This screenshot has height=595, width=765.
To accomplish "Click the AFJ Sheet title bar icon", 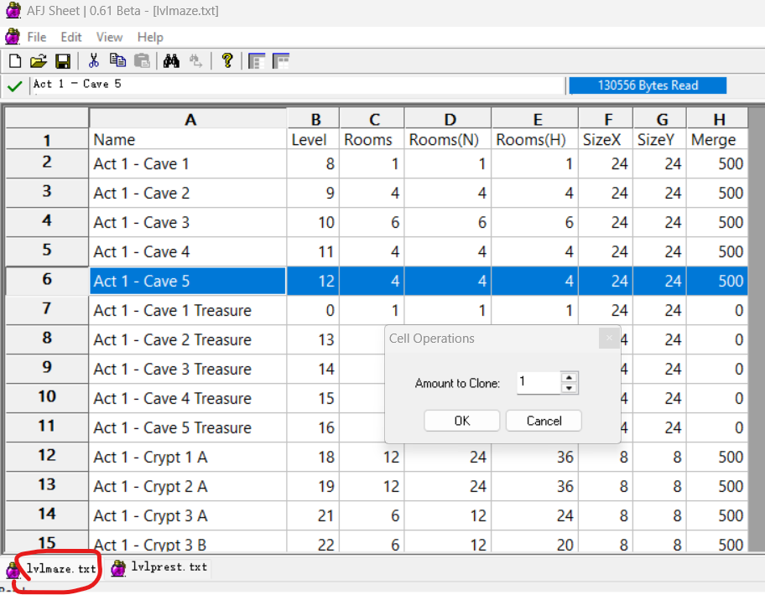I will pos(13,10).
